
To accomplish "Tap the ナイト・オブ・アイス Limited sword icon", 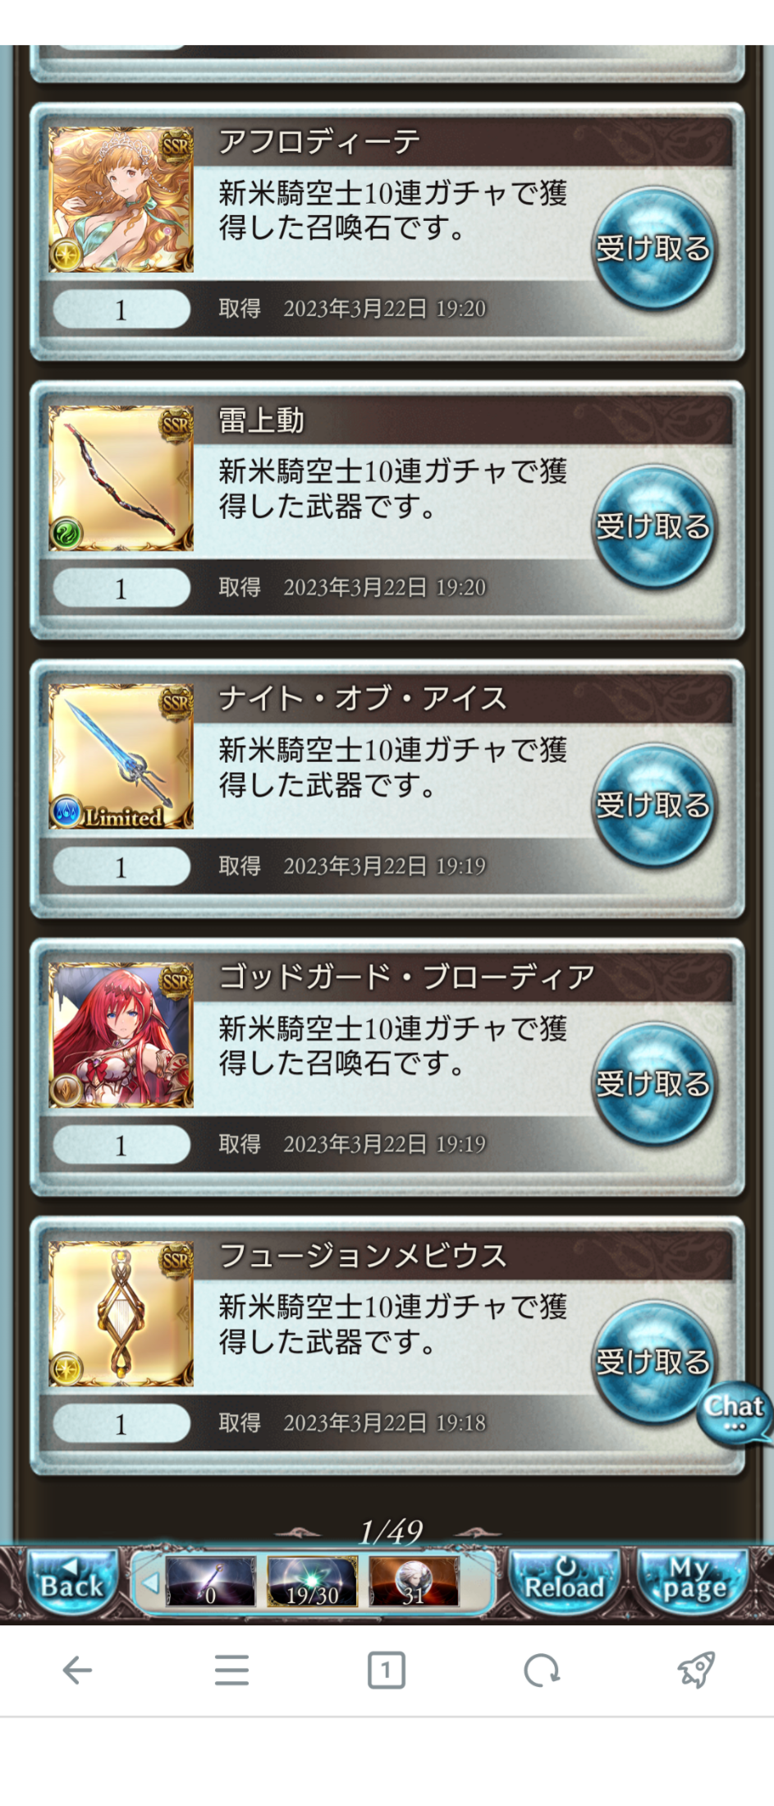I will coord(121,756).
